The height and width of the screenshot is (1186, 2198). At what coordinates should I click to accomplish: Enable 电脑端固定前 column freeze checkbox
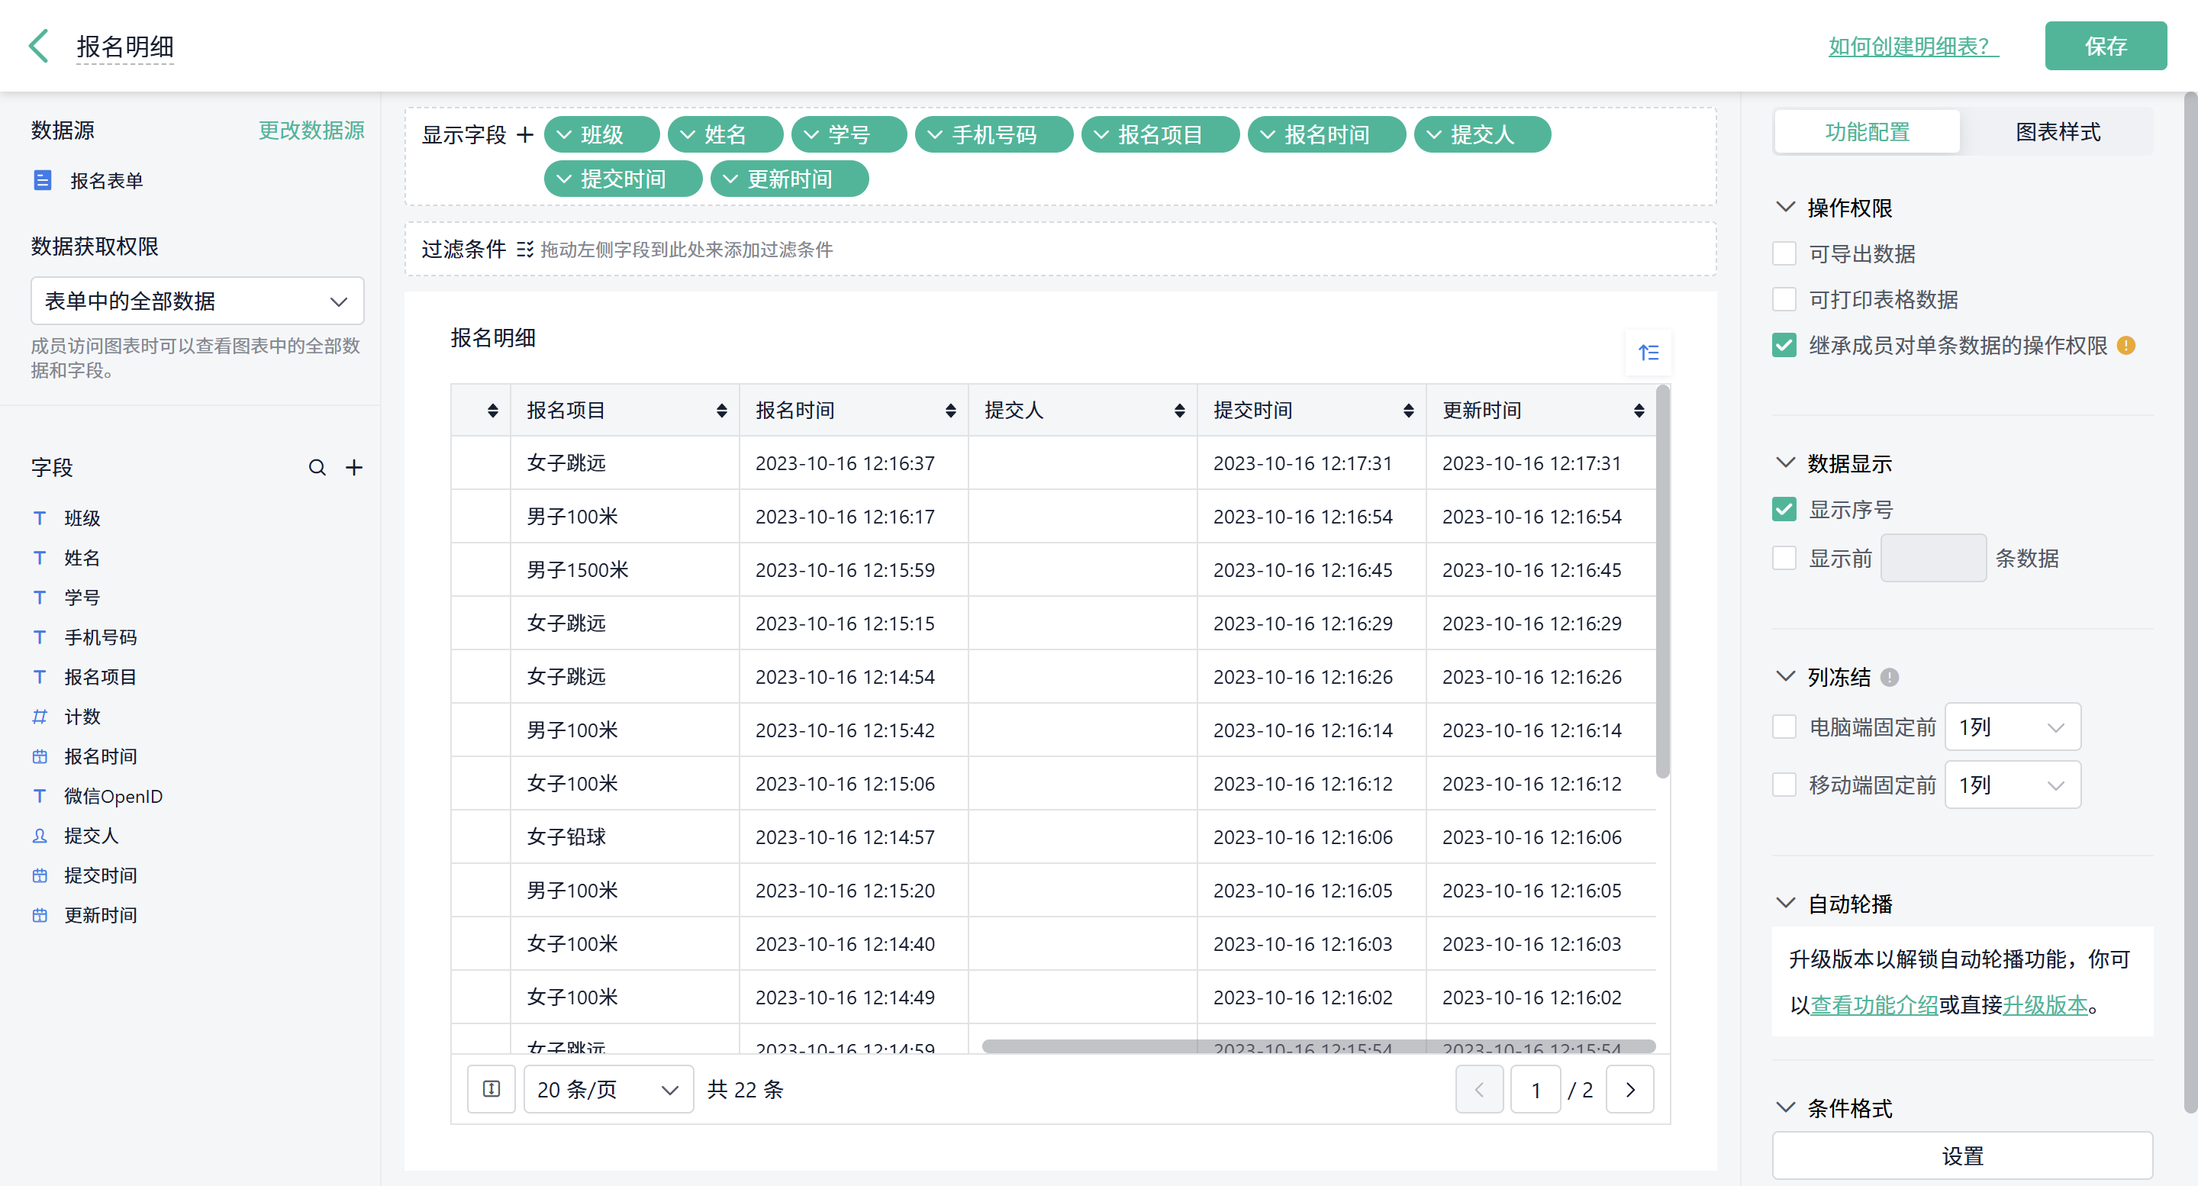pos(1784,727)
